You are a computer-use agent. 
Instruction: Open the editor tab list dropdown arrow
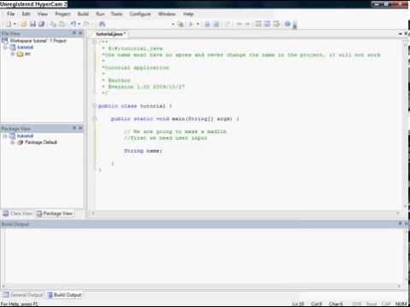click(x=401, y=34)
